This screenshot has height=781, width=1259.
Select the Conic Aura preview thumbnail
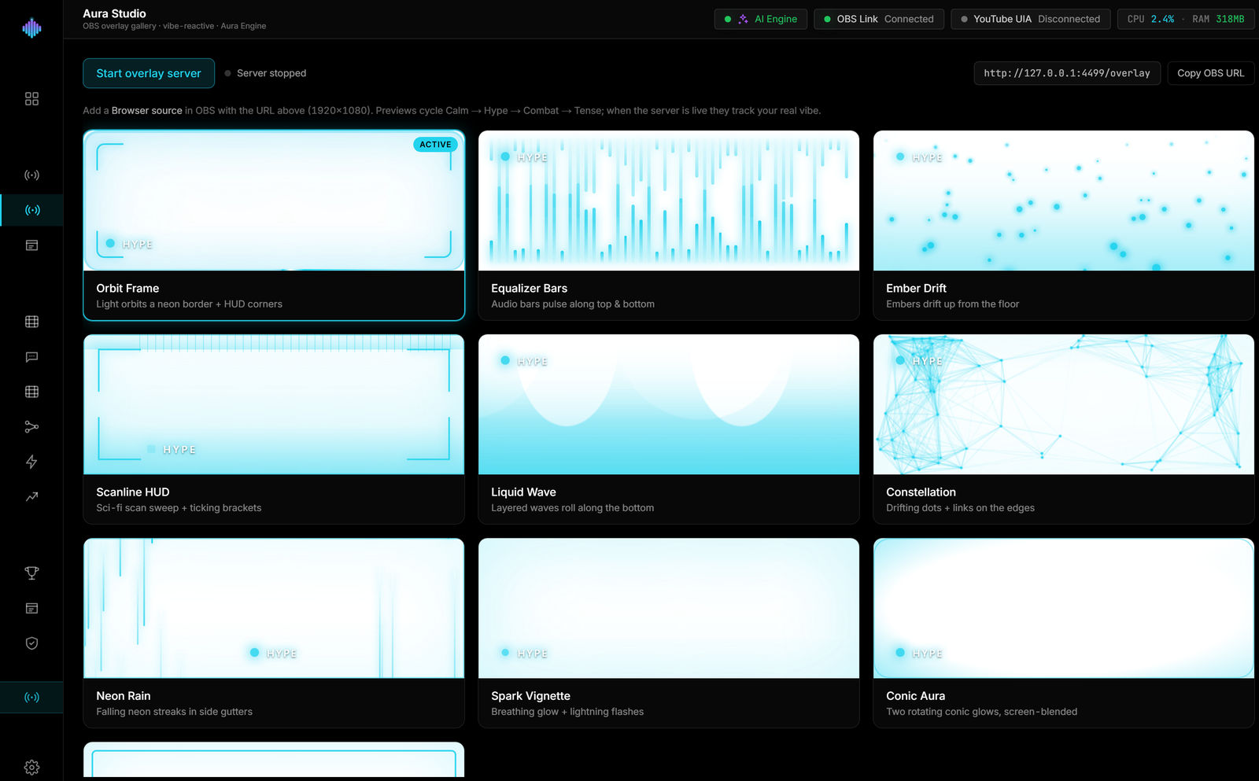click(x=1064, y=608)
